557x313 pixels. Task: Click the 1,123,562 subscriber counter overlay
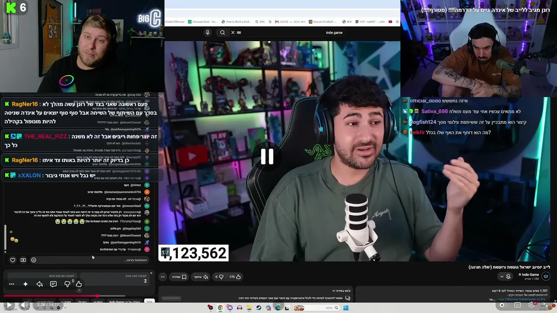[194, 253]
